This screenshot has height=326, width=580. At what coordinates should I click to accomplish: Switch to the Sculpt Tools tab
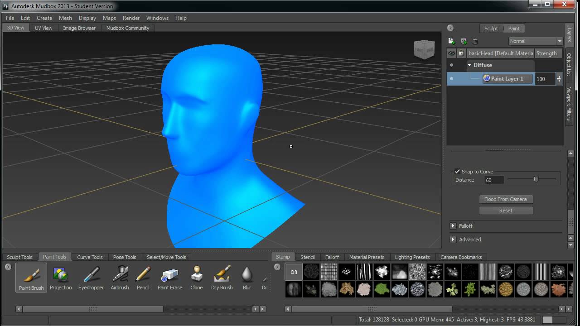pyautogui.click(x=19, y=257)
